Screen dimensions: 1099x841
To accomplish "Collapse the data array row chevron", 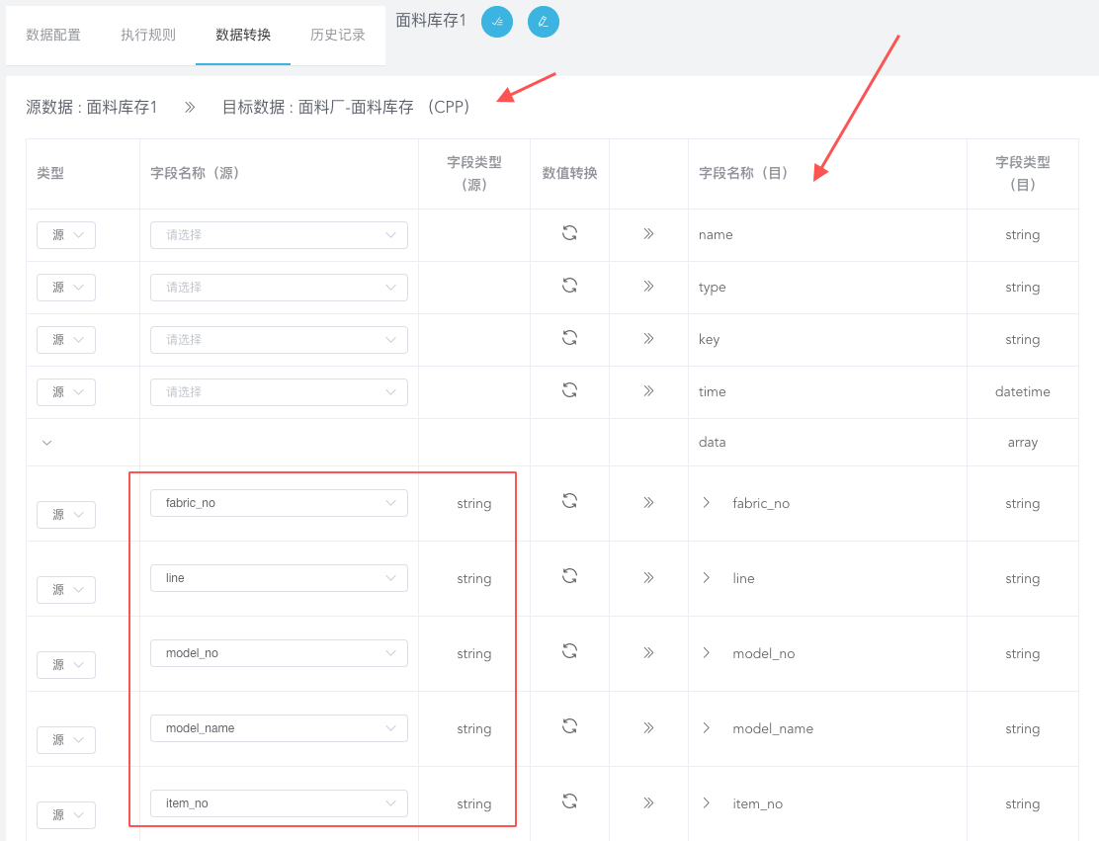I will point(47,443).
